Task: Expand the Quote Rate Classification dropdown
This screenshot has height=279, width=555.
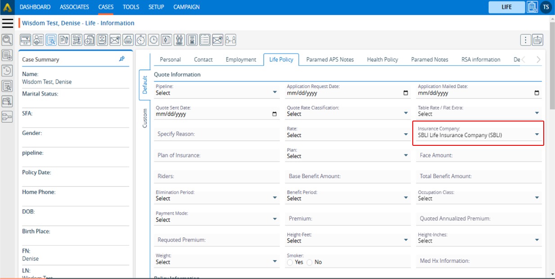Action: (347, 113)
